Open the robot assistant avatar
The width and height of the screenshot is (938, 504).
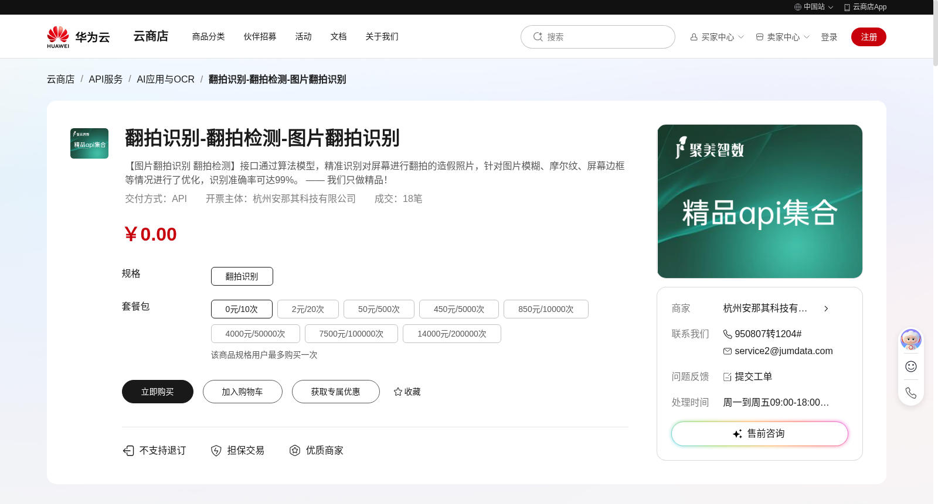coord(911,340)
